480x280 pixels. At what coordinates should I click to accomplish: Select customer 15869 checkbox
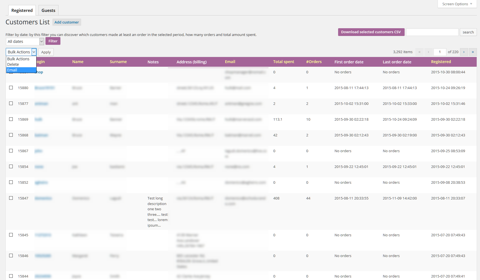tap(11, 119)
